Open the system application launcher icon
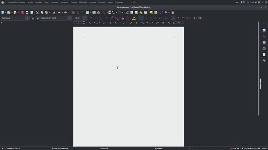 pyautogui.click(x=3, y=2)
